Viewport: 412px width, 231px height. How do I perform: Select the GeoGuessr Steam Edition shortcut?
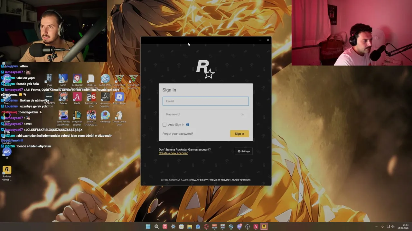tap(77, 81)
